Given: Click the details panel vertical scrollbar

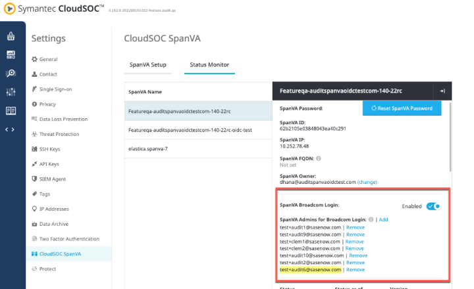Looking at the screenshot, I should tap(450, 137).
